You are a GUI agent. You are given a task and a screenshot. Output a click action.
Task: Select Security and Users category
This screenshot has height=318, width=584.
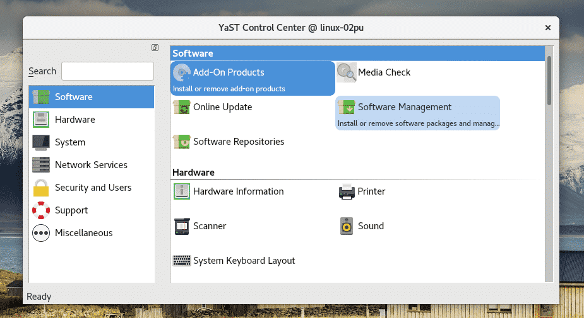(x=92, y=188)
